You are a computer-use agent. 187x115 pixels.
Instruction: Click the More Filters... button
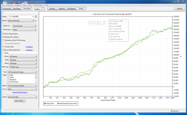[20, 101]
